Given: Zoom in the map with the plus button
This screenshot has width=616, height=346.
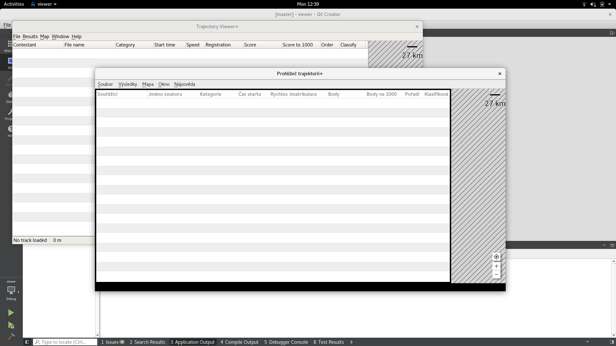Looking at the screenshot, I should [496, 266].
